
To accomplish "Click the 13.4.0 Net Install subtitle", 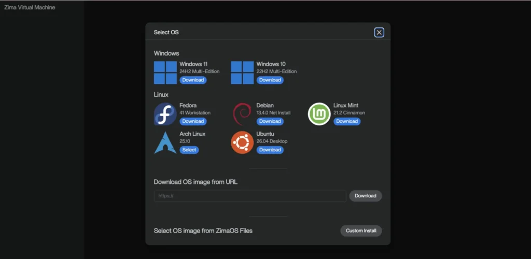I will pos(273,113).
